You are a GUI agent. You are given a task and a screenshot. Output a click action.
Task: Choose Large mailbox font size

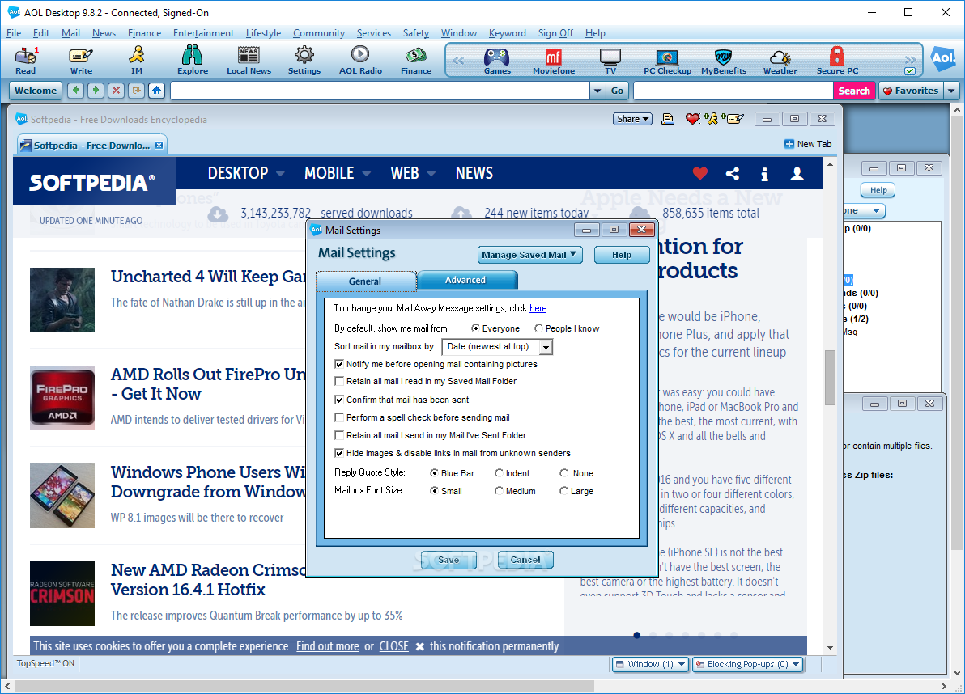click(563, 490)
